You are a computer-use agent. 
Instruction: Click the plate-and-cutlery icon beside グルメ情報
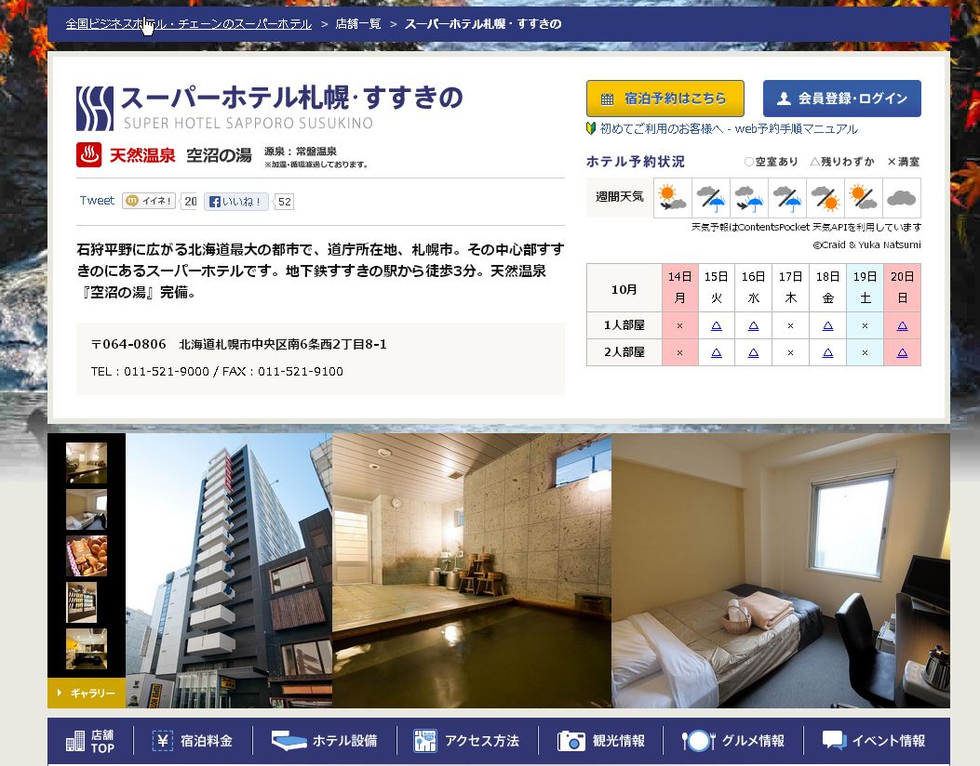point(698,741)
